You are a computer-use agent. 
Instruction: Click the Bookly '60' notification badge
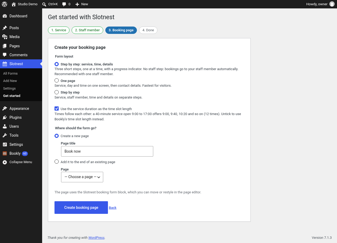click(25, 153)
